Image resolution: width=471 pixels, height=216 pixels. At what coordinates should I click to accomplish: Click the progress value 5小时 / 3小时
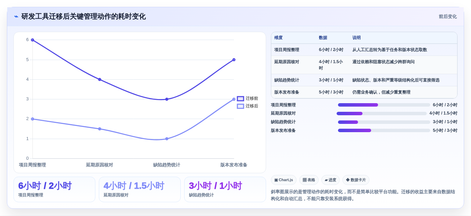pyautogui.click(x=445, y=130)
